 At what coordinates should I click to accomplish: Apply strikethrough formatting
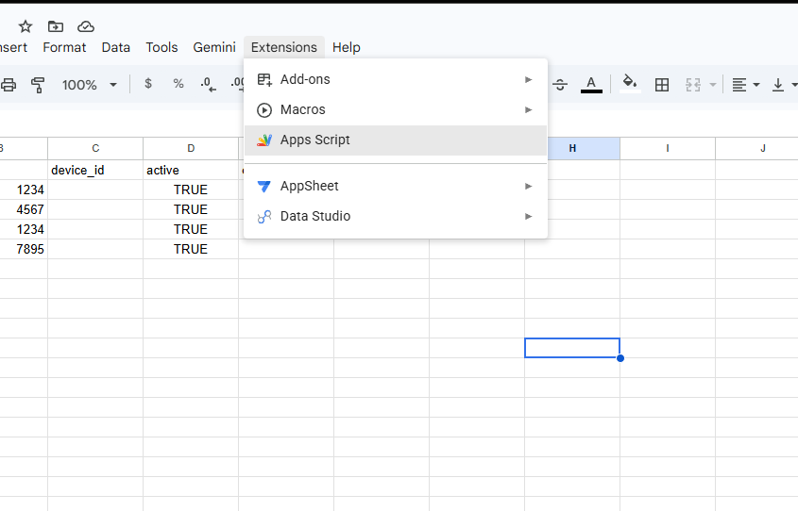tap(560, 85)
